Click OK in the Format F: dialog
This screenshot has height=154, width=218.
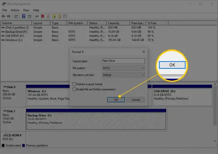(116, 100)
